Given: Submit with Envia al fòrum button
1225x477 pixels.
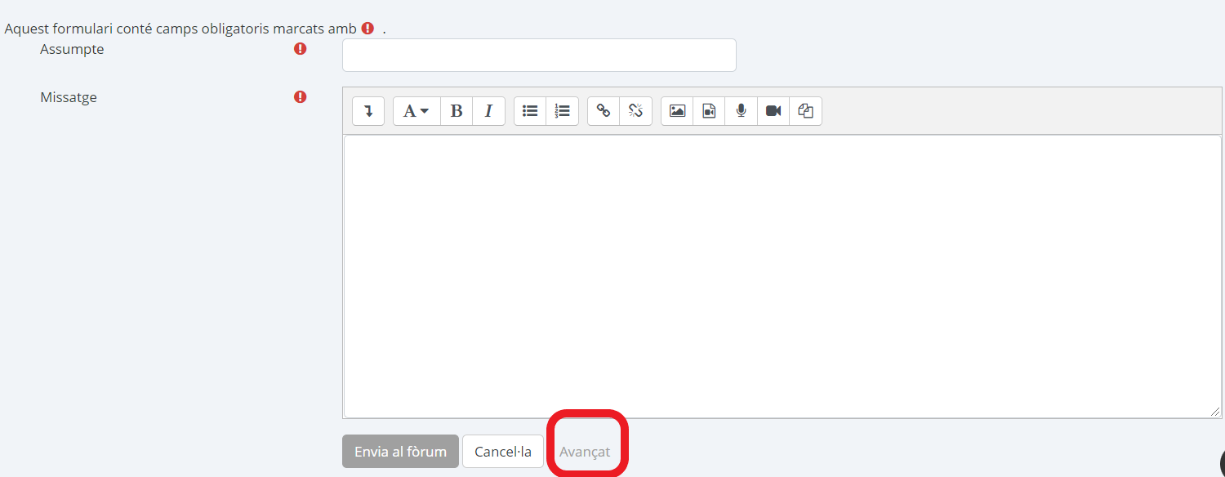Looking at the screenshot, I should coord(400,452).
